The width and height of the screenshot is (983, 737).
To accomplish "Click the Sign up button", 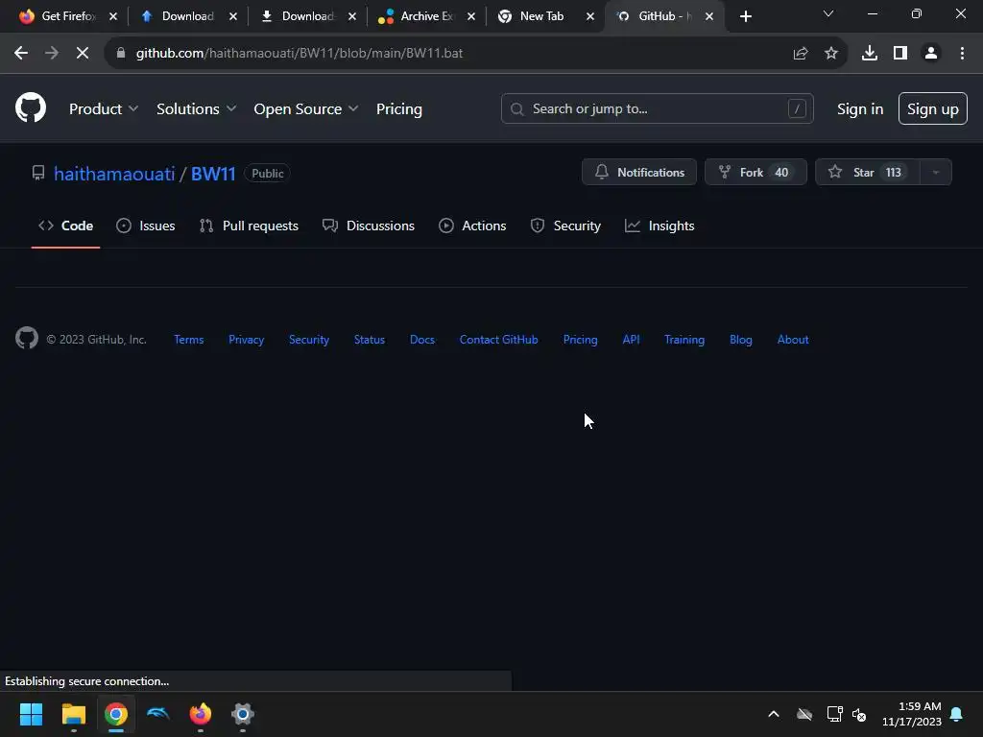I will pos(933,108).
